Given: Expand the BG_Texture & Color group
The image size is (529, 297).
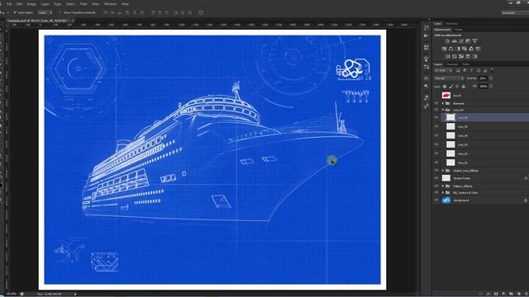Looking at the screenshot, I should click(443, 192).
